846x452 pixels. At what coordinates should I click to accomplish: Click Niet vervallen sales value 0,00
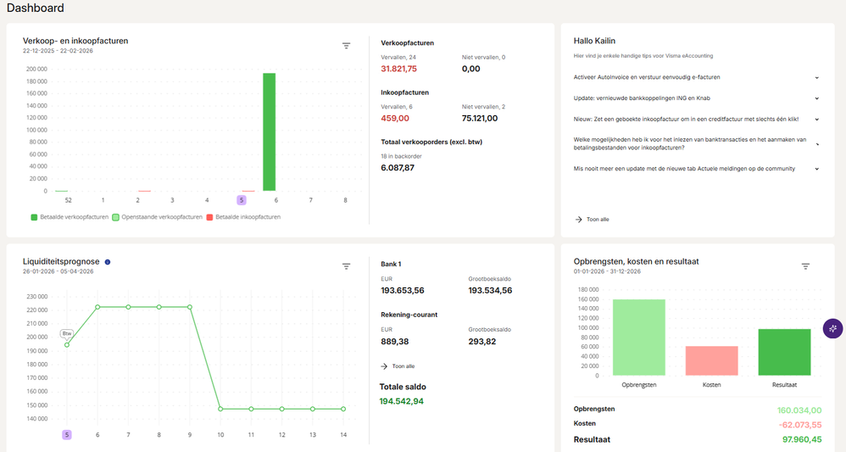click(x=471, y=69)
